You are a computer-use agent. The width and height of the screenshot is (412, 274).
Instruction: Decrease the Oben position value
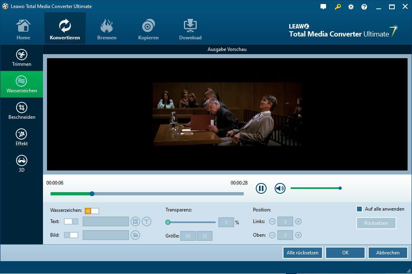(x=272, y=235)
